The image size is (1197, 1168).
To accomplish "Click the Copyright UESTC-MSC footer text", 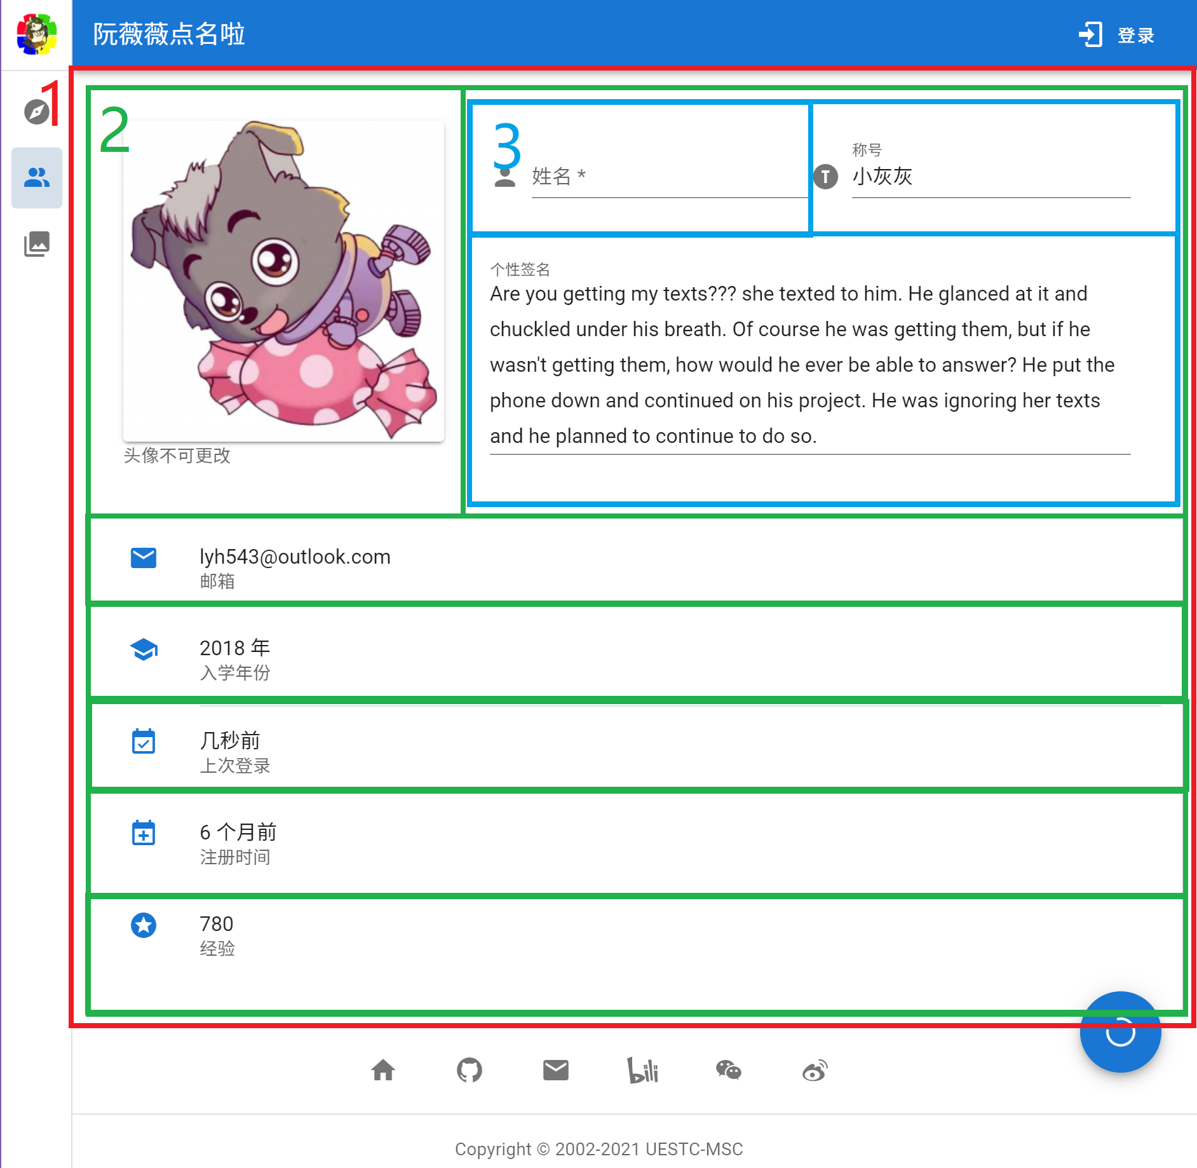I will (598, 1149).
